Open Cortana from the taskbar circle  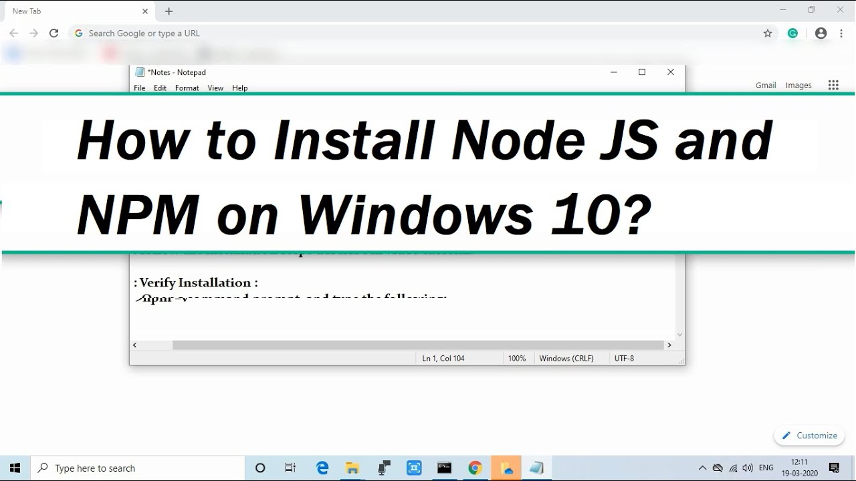pos(261,468)
